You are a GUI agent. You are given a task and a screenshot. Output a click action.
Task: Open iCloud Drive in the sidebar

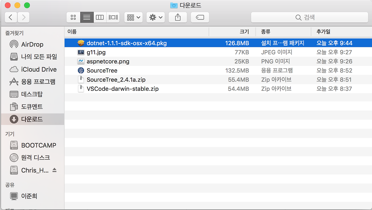pos(32,69)
